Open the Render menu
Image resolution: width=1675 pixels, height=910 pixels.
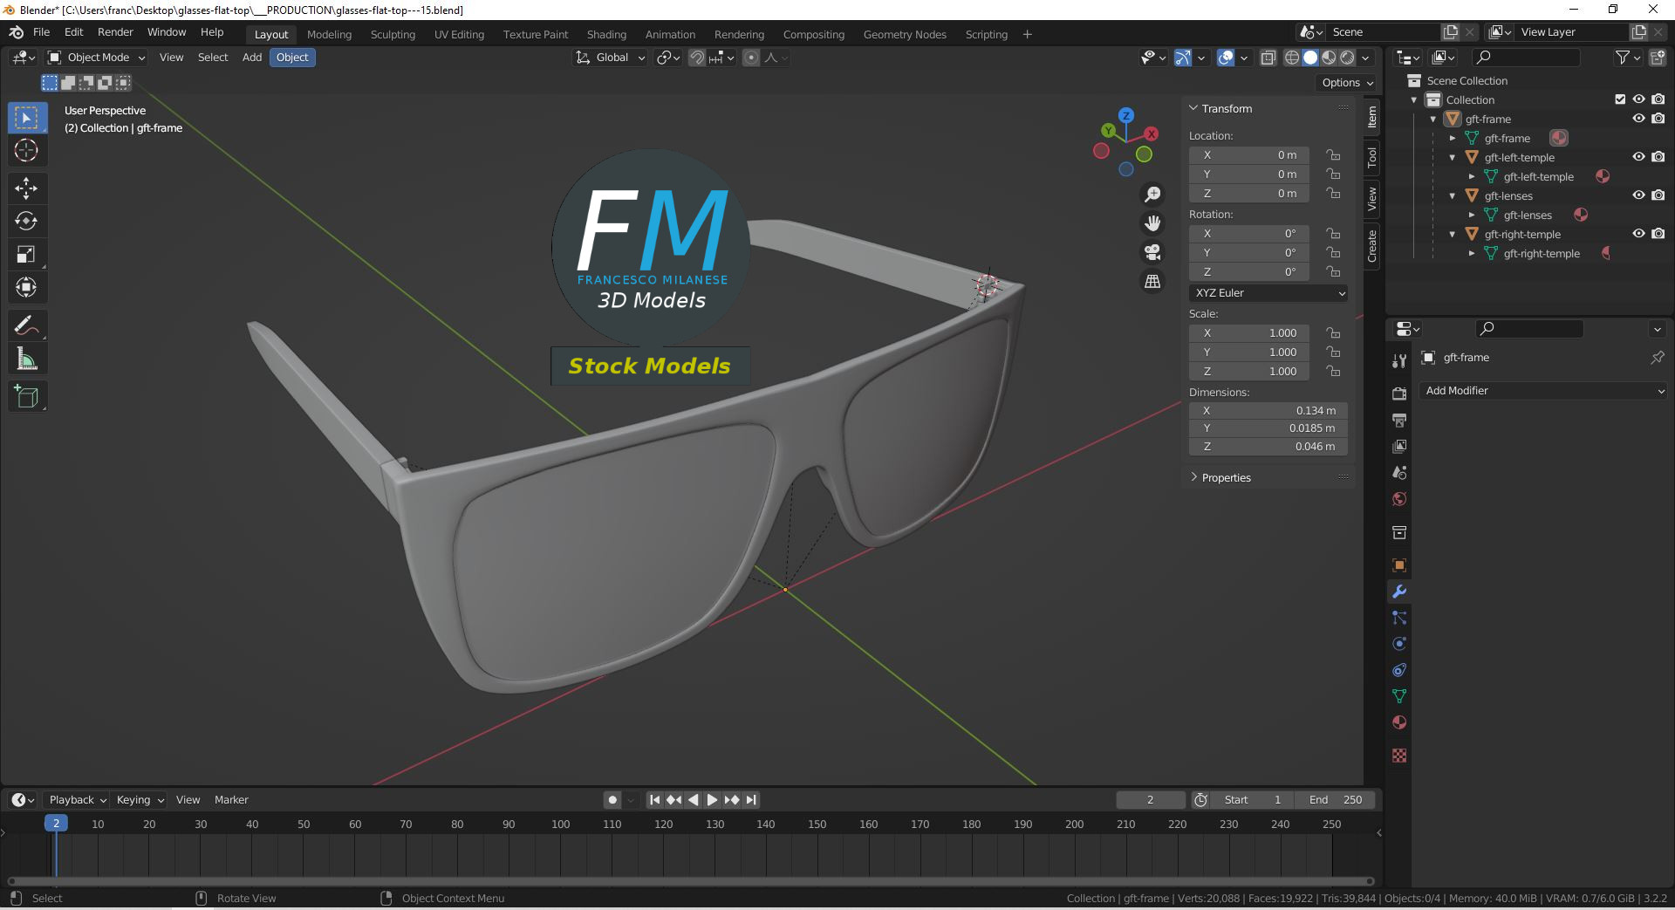click(115, 32)
